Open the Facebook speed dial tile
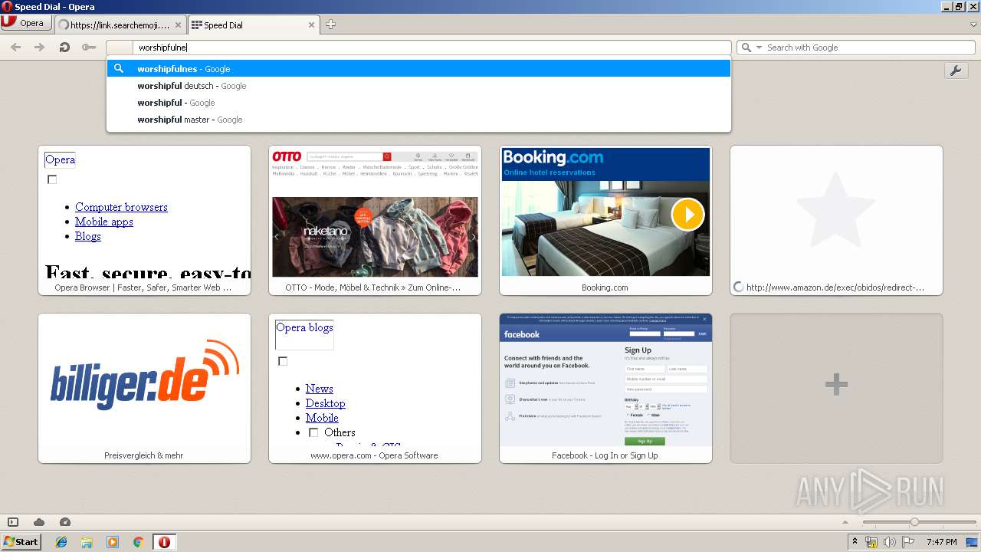 coord(605,388)
